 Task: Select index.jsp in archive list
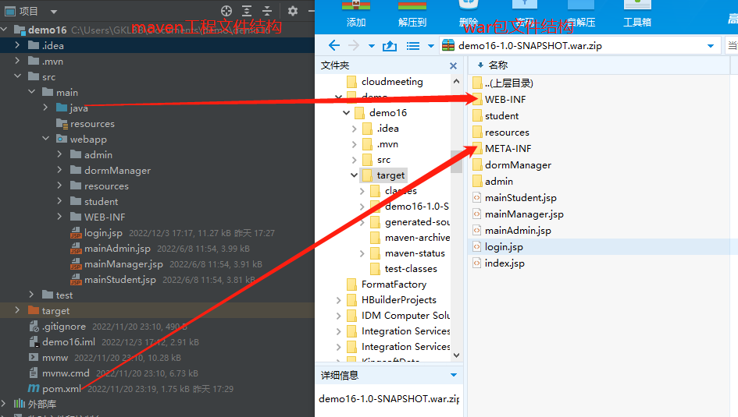pyautogui.click(x=498, y=263)
